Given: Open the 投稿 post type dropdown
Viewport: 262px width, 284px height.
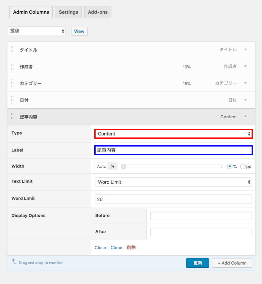Looking at the screenshot, I should 36,31.
